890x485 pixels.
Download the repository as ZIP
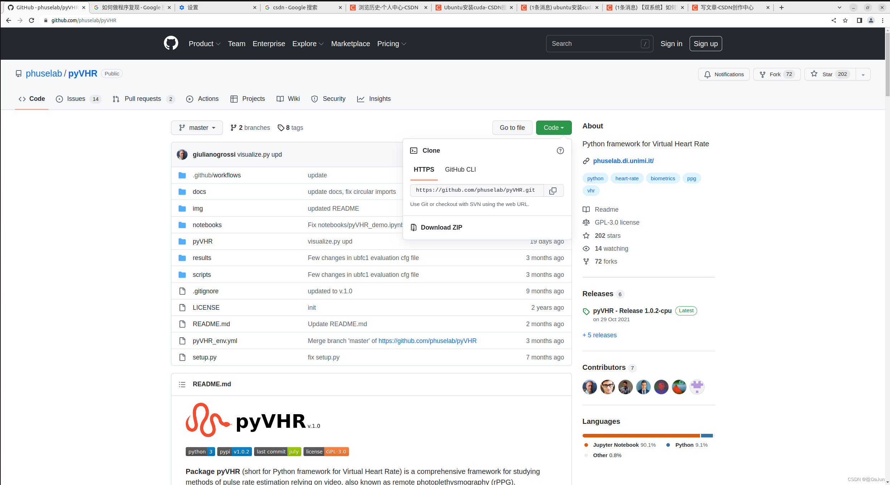442,227
